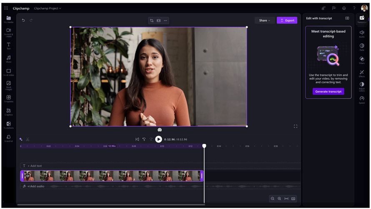Image resolution: width=371 pixels, height=209 pixels.
Task: Open the Share dropdown
Action: coord(265,20)
